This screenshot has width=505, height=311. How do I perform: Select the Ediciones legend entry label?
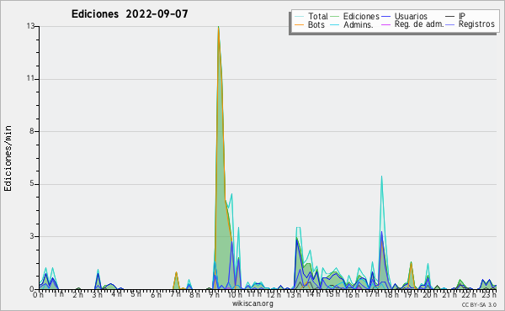(361, 16)
